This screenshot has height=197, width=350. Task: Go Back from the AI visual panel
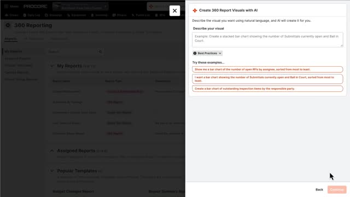click(x=319, y=190)
